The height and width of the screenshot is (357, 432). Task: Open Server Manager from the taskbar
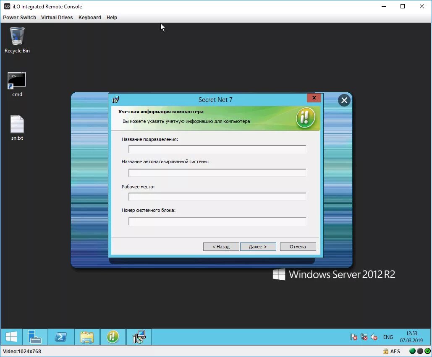pyautogui.click(x=35, y=336)
